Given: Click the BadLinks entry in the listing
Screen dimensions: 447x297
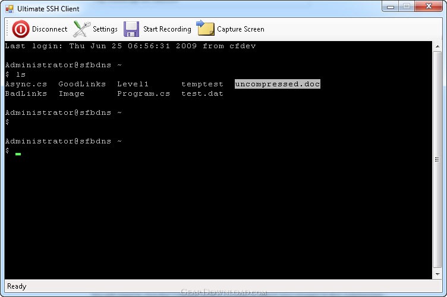Looking at the screenshot, I should coord(26,93).
